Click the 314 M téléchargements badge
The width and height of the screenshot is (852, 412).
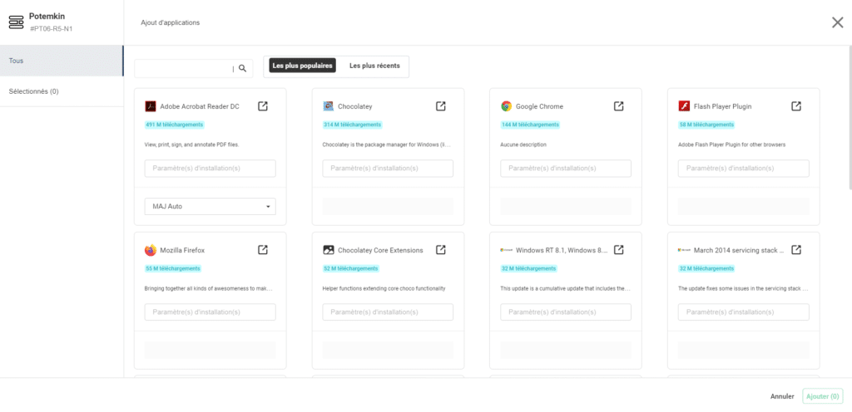pos(352,125)
